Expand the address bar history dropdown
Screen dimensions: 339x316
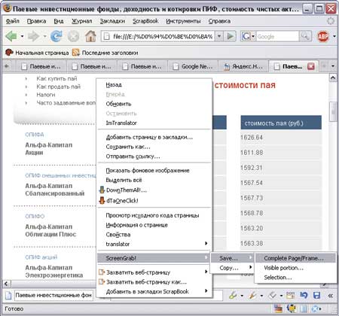coord(219,36)
